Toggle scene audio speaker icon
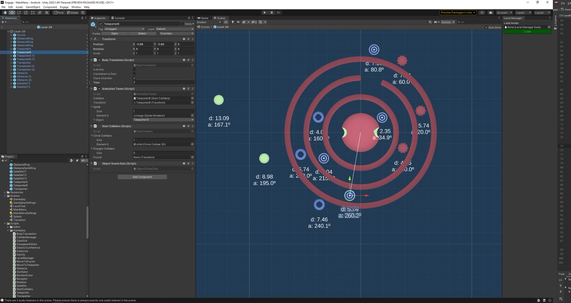 [238, 22]
